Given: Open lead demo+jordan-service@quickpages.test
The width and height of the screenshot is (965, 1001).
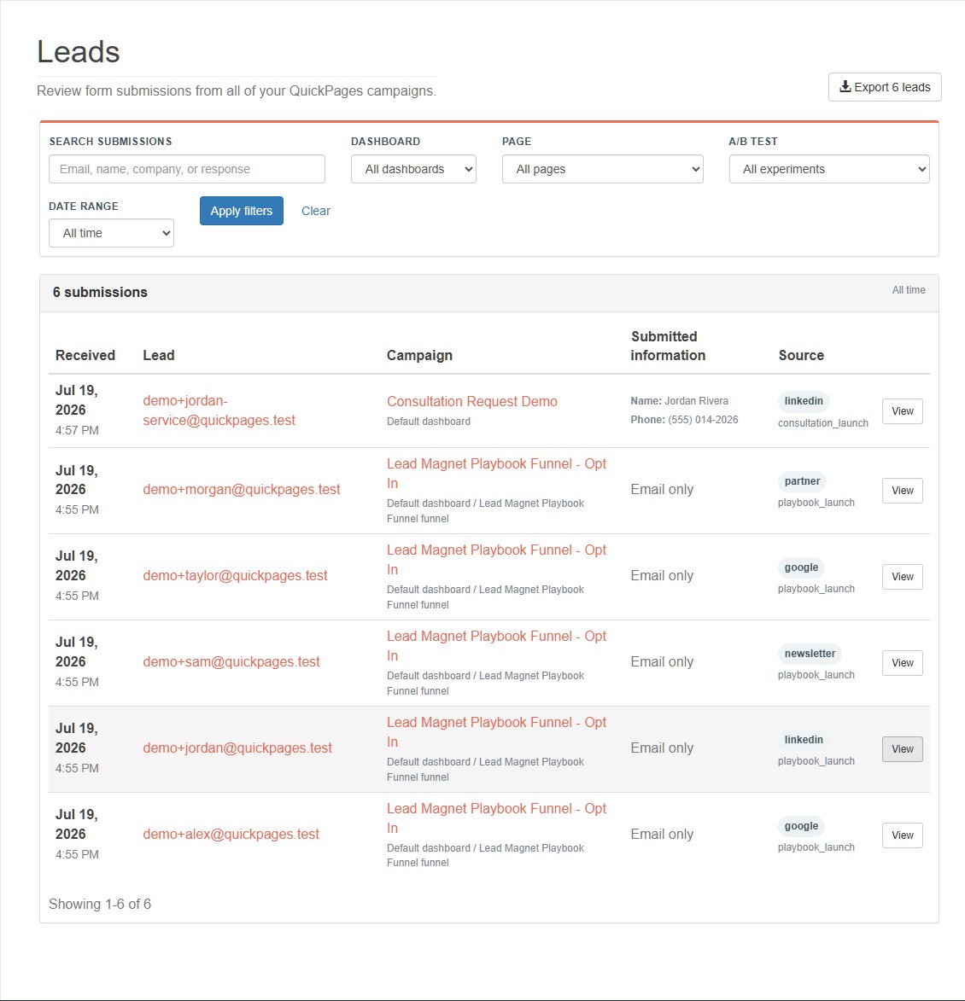Looking at the screenshot, I should coord(219,410).
